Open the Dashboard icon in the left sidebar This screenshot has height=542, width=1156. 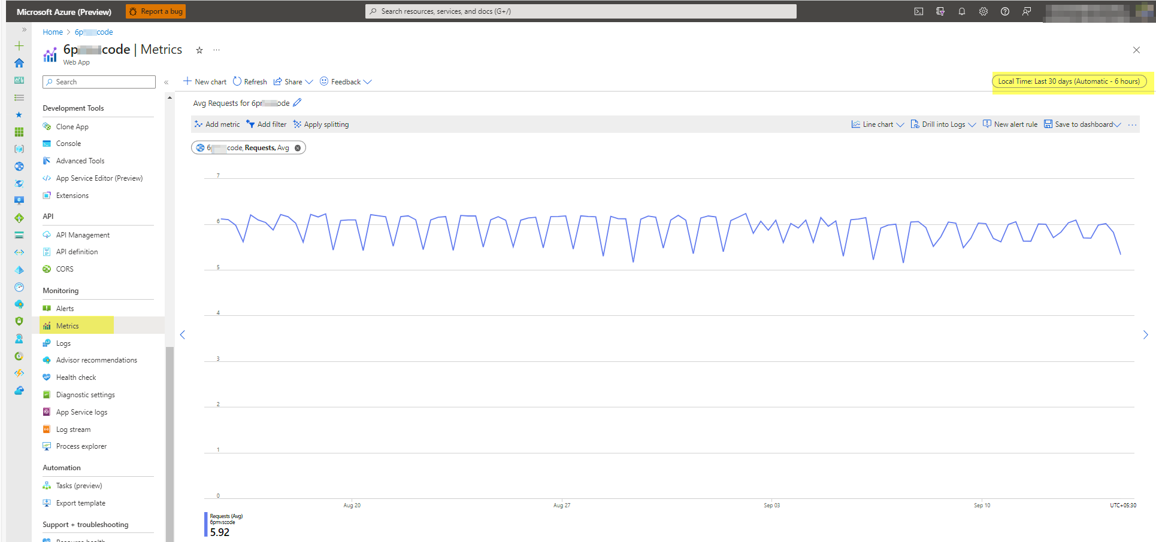coord(19,80)
